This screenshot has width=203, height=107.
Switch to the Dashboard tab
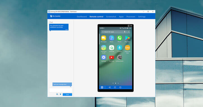[82, 17]
